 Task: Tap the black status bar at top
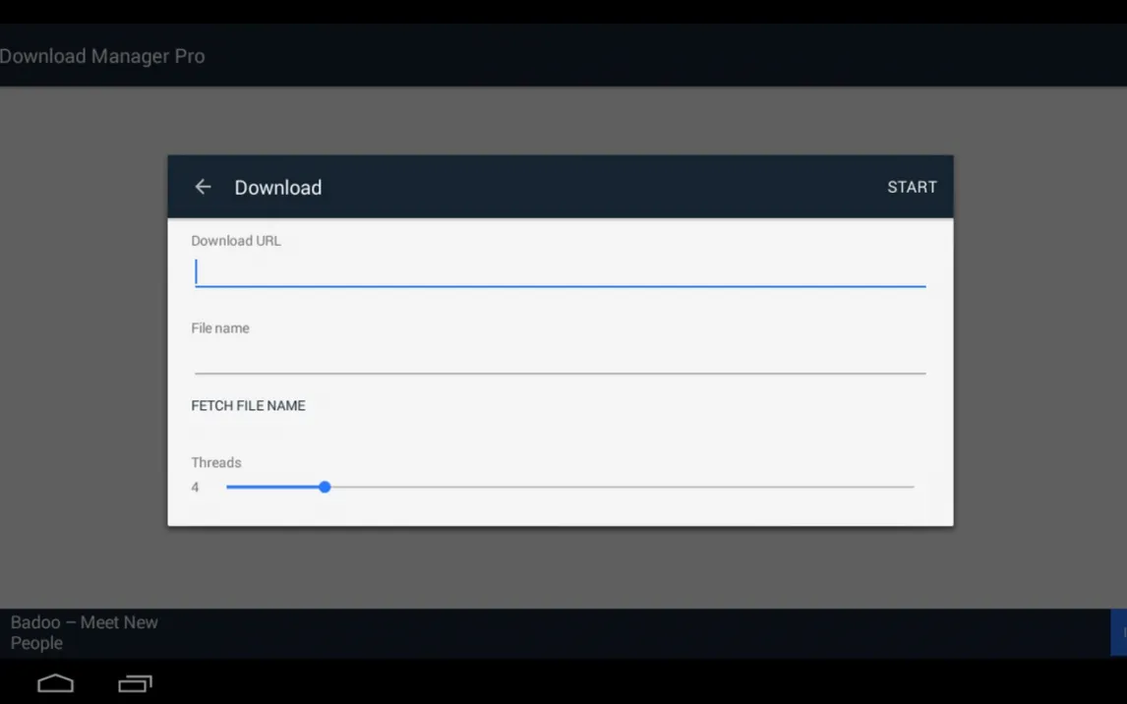click(563, 11)
